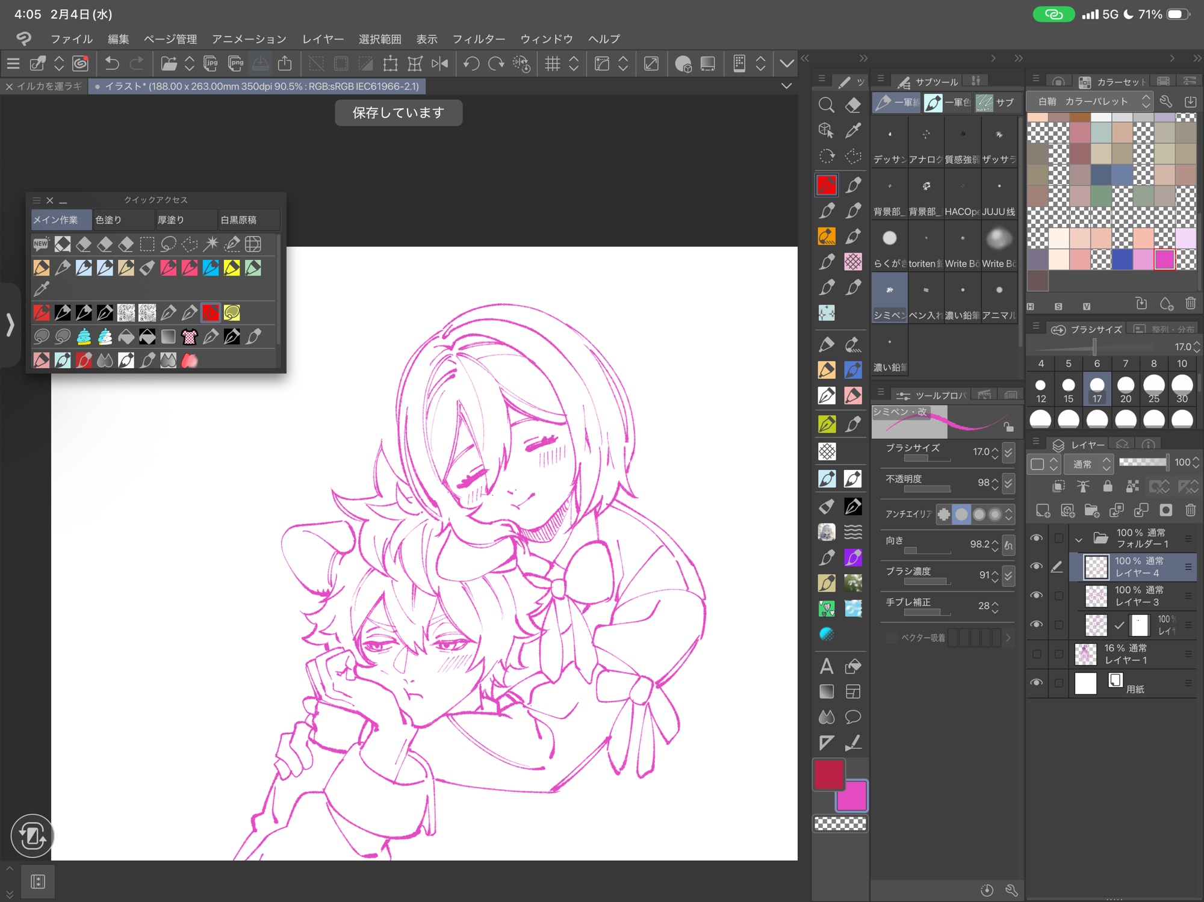Show the 16% レイヤー 1 layer

pos(1036,653)
